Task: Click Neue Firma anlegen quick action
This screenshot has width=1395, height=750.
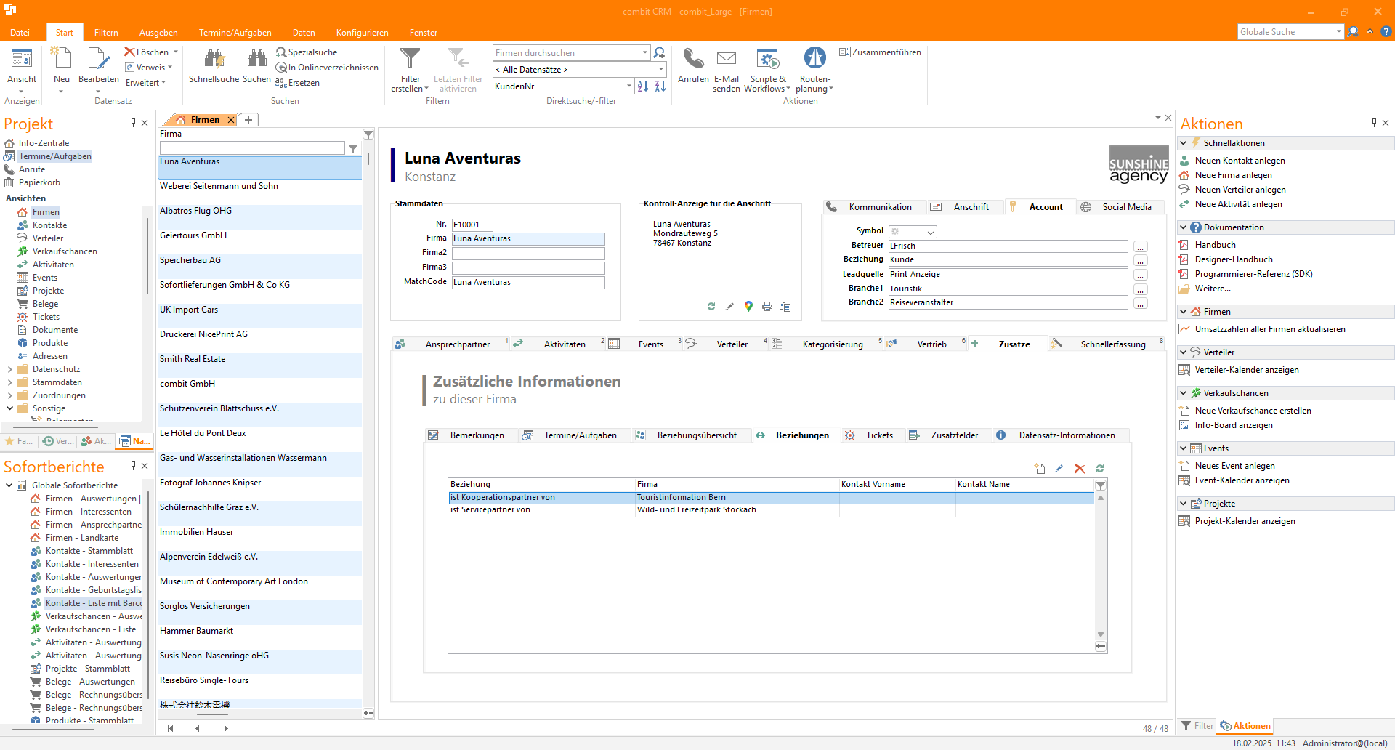Action: [1233, 175]
